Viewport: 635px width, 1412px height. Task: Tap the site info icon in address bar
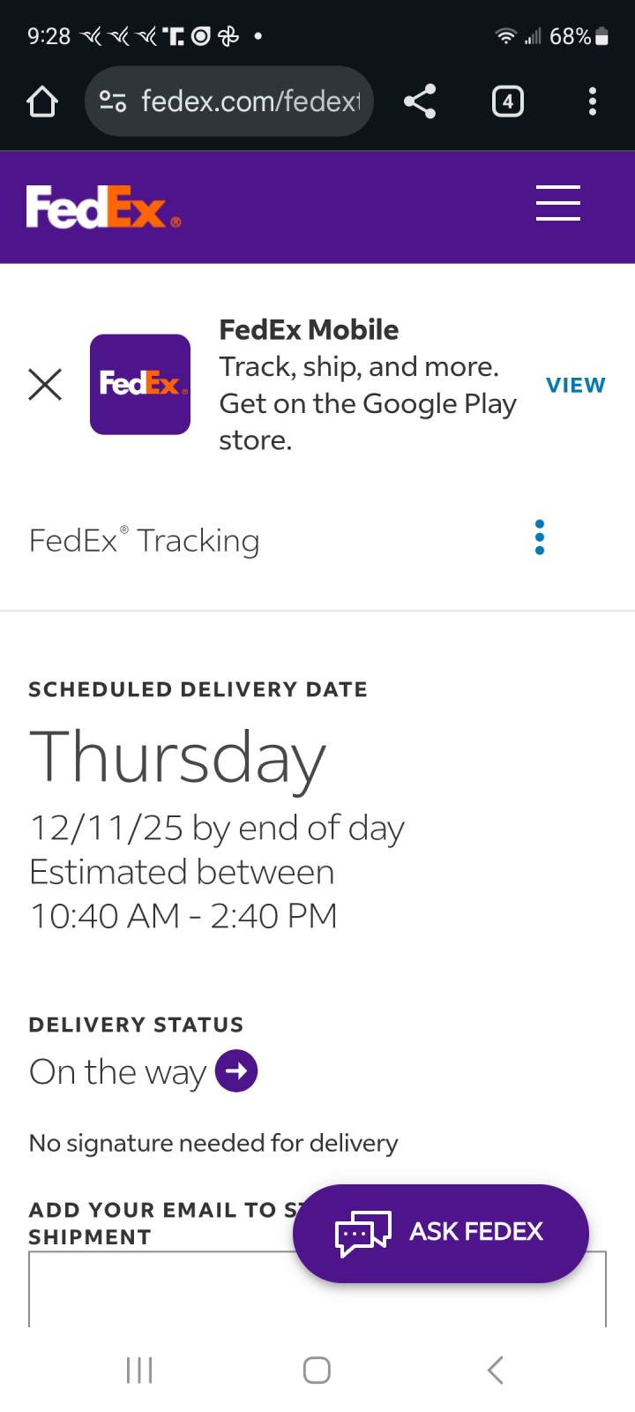pyautogui.click(x=113, y=101)
